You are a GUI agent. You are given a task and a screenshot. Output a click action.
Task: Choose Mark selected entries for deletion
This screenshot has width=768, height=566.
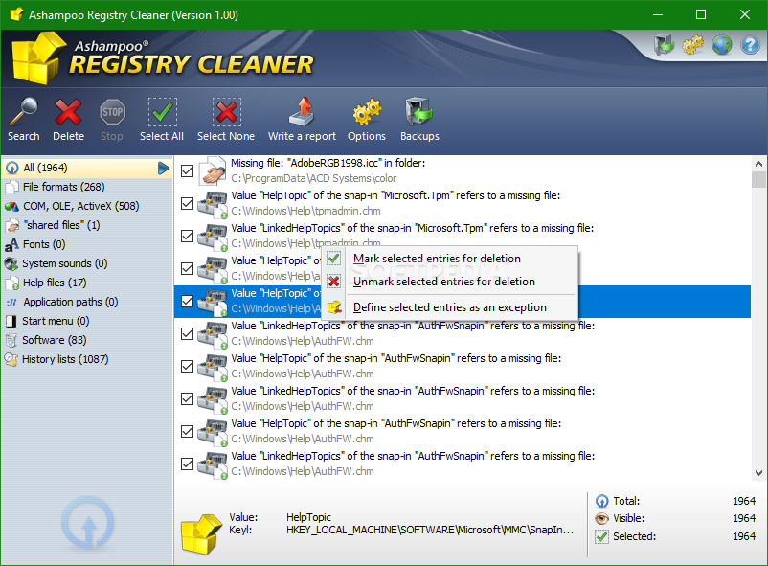pos(450,259)
